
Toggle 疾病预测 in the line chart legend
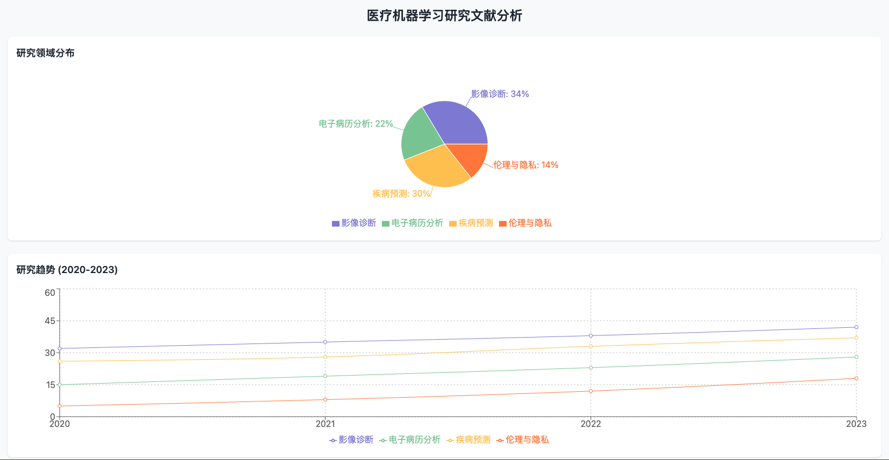click(469, 440)
